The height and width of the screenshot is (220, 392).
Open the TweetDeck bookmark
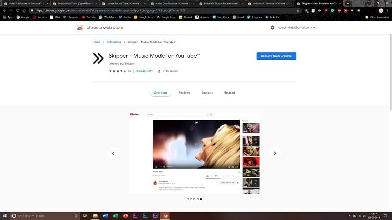click(x=221, y=17)
